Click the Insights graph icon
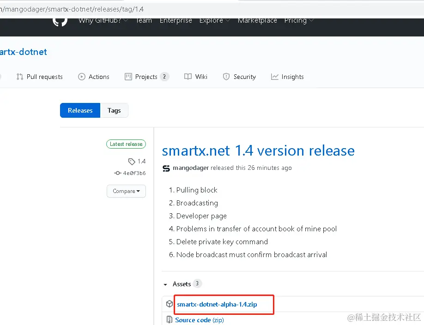 tap(274, 77)
